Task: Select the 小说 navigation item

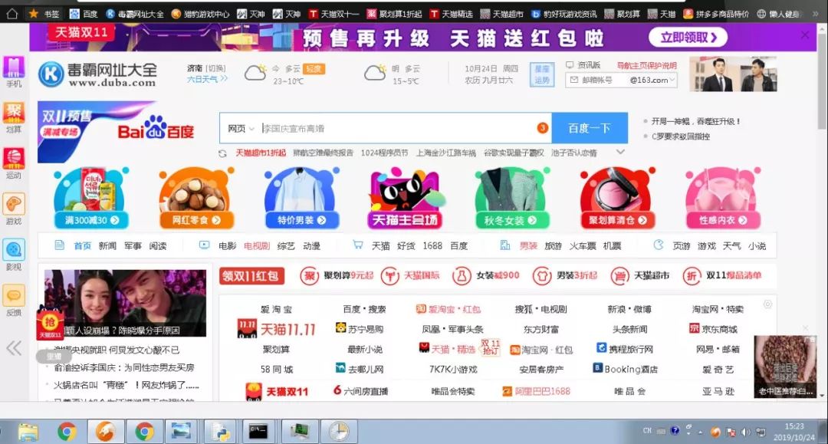Action: point(757,246)
